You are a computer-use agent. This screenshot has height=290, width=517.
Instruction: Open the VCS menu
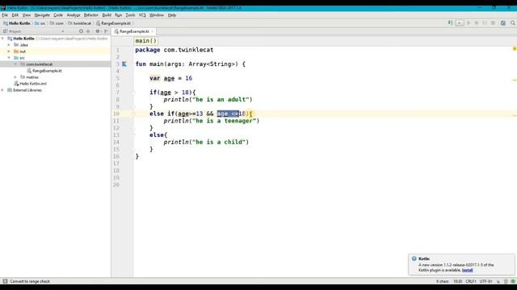click(142, 15)
